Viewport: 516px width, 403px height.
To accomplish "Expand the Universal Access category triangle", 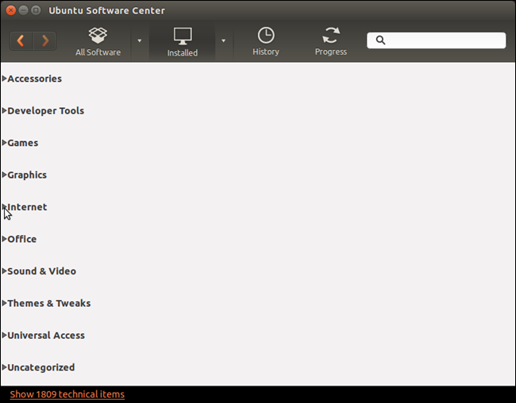I will point(4,335).
